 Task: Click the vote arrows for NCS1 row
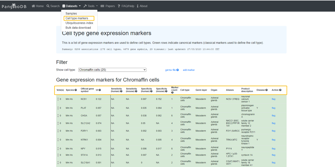pyautogui.click(x=58, y=99)
